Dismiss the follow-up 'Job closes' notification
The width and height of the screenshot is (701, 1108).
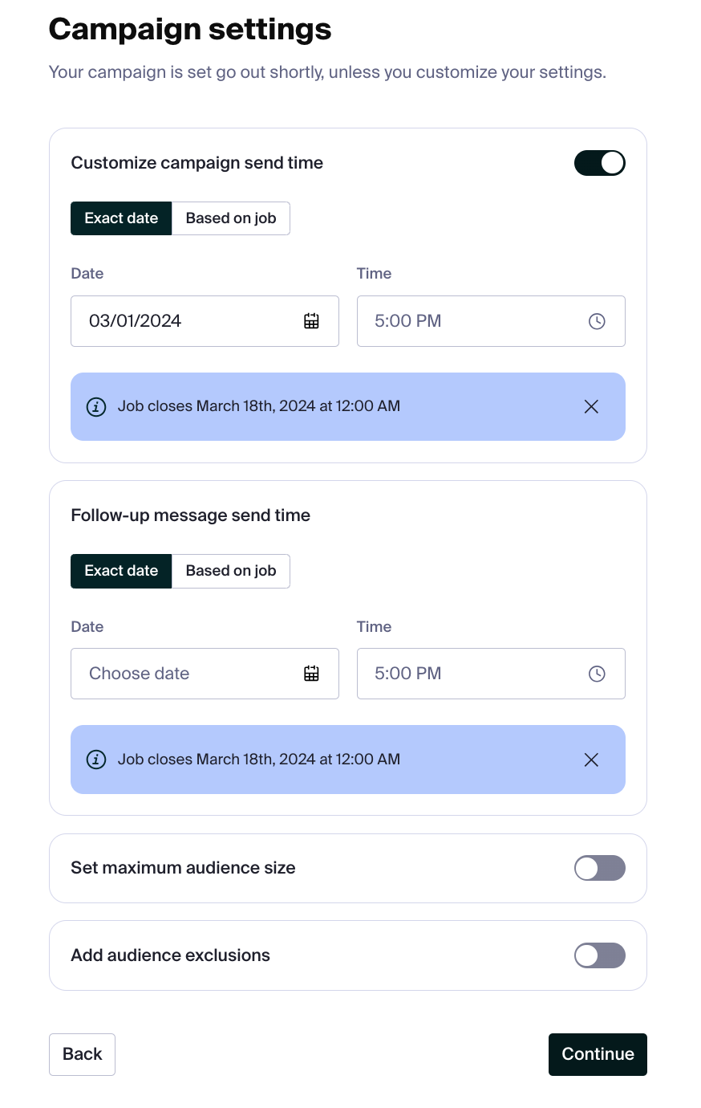point(591,759)
